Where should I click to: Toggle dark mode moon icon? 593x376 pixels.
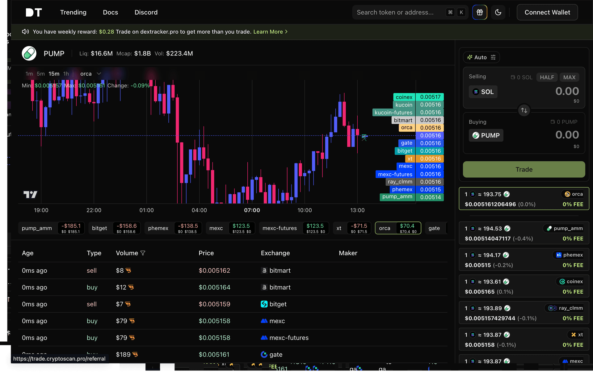(498, 12)
